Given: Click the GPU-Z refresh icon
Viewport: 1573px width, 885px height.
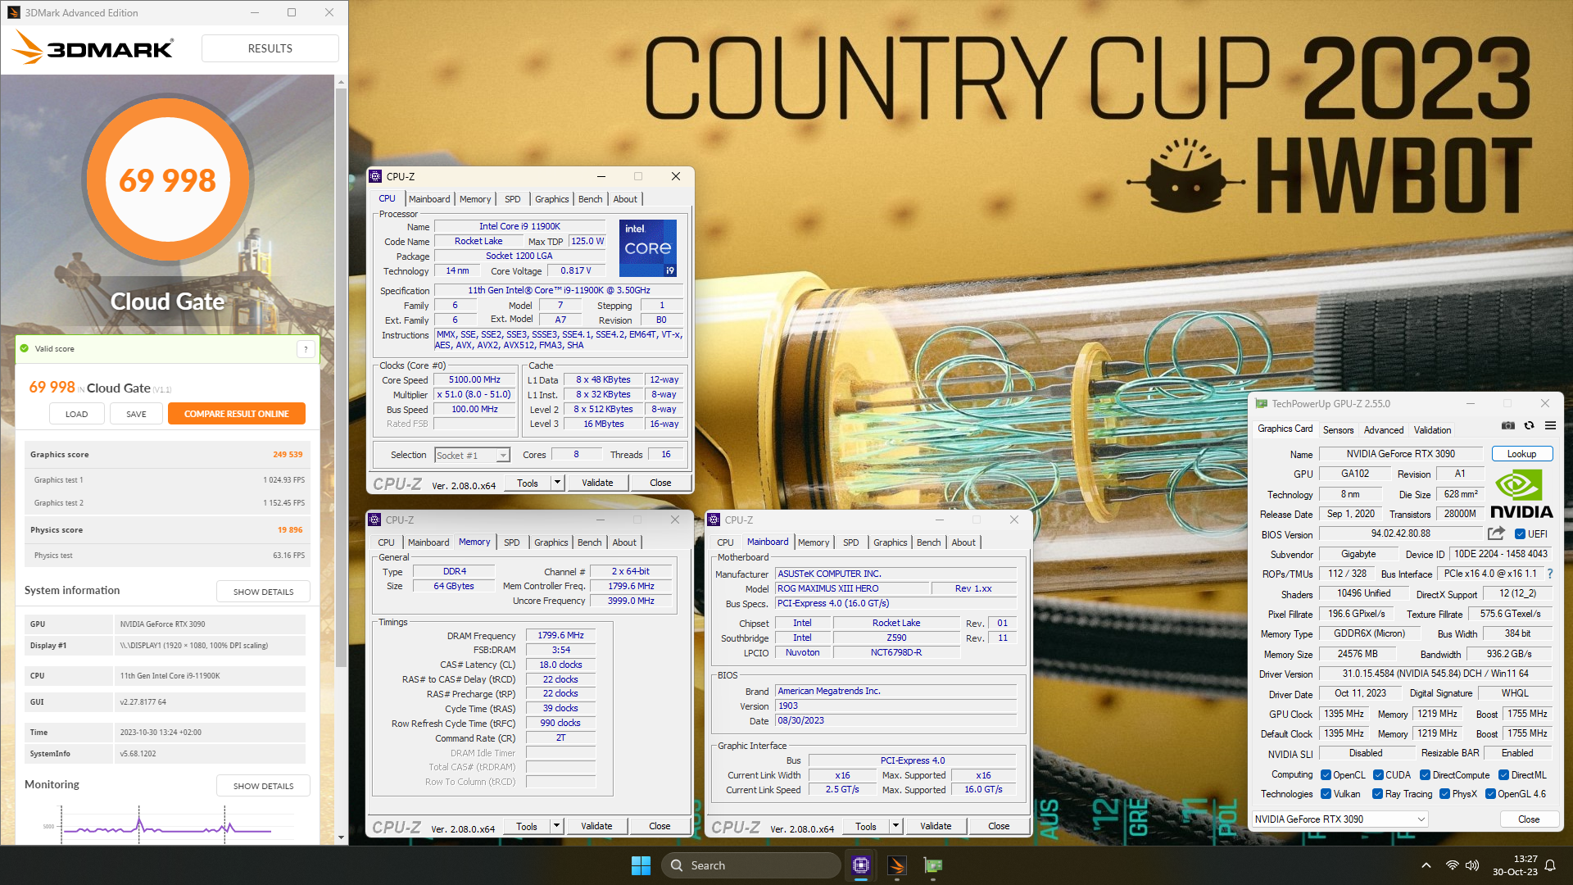Looking at the screenshot, I should coord(1529,426).
